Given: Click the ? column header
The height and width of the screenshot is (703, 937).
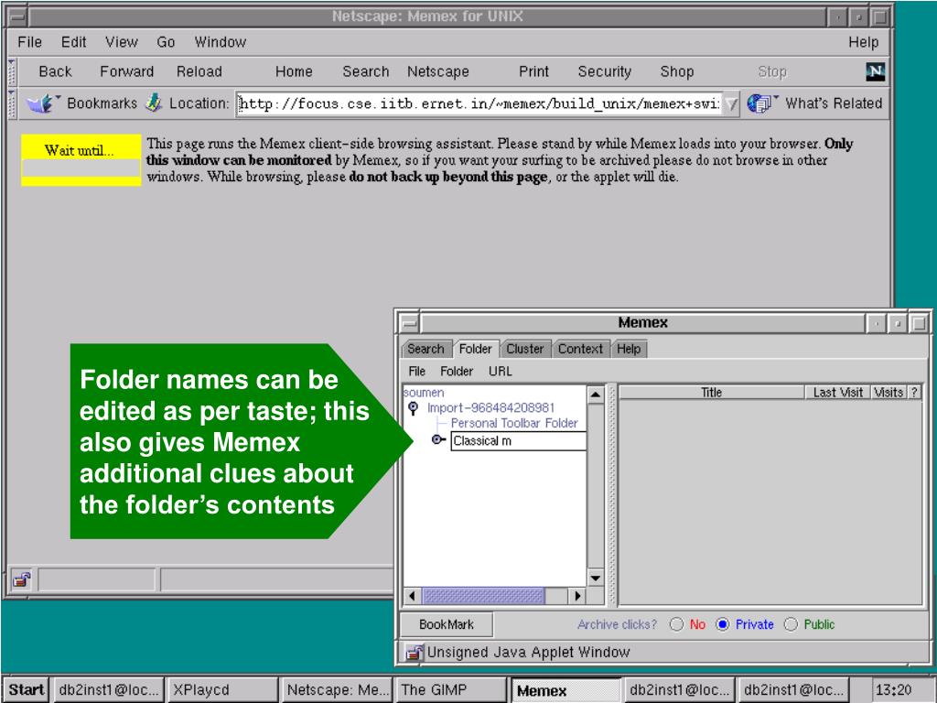Looking at the screenshot, I should [914, 393].
